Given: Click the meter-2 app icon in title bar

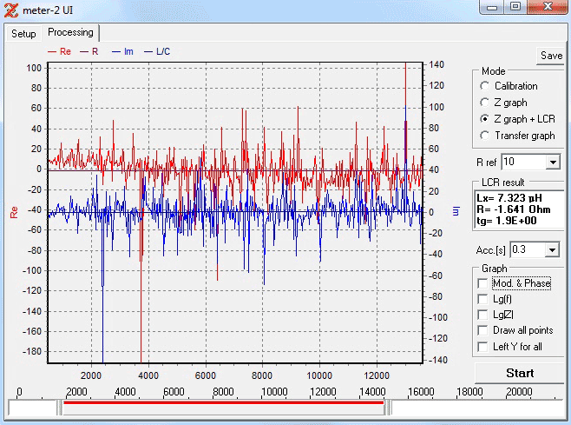Looking at the screenshot, I should (10, 9).
